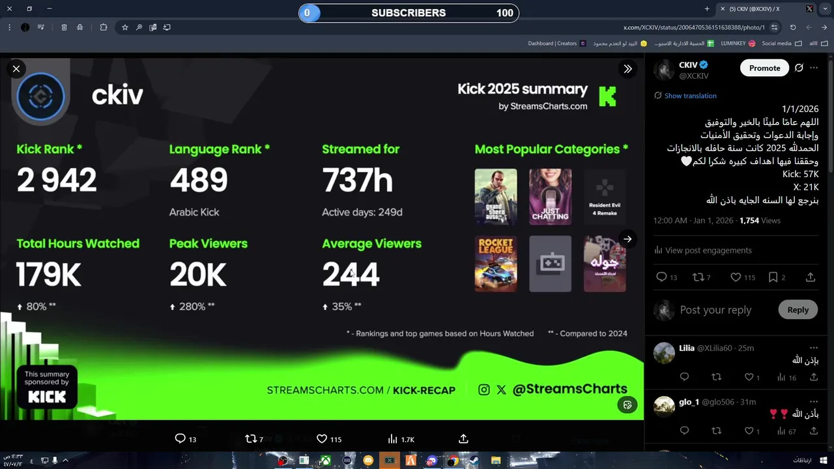Viewport: 834px width, 469px height.
Task: Open LUMINKEY bookmark
Action: (x=738, y=44)
